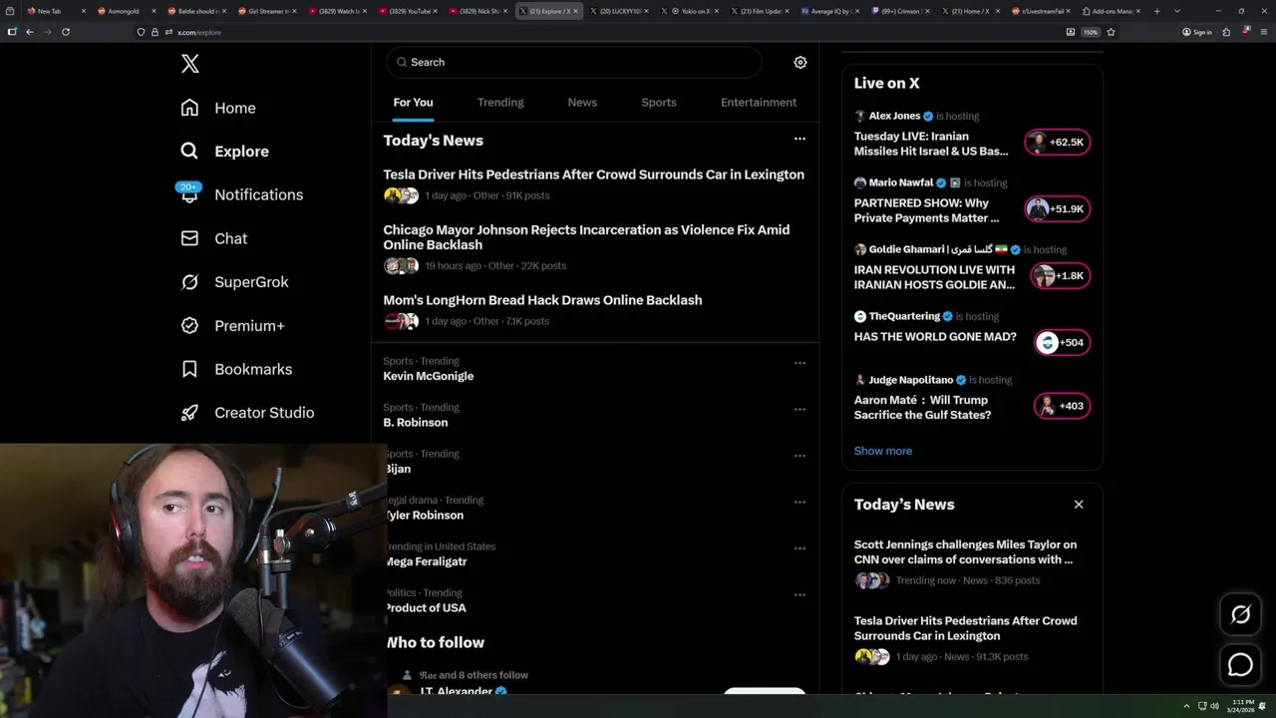Open Explore in the sidebar
Screen dimensions: 1276x718
(x=224, y=151)
